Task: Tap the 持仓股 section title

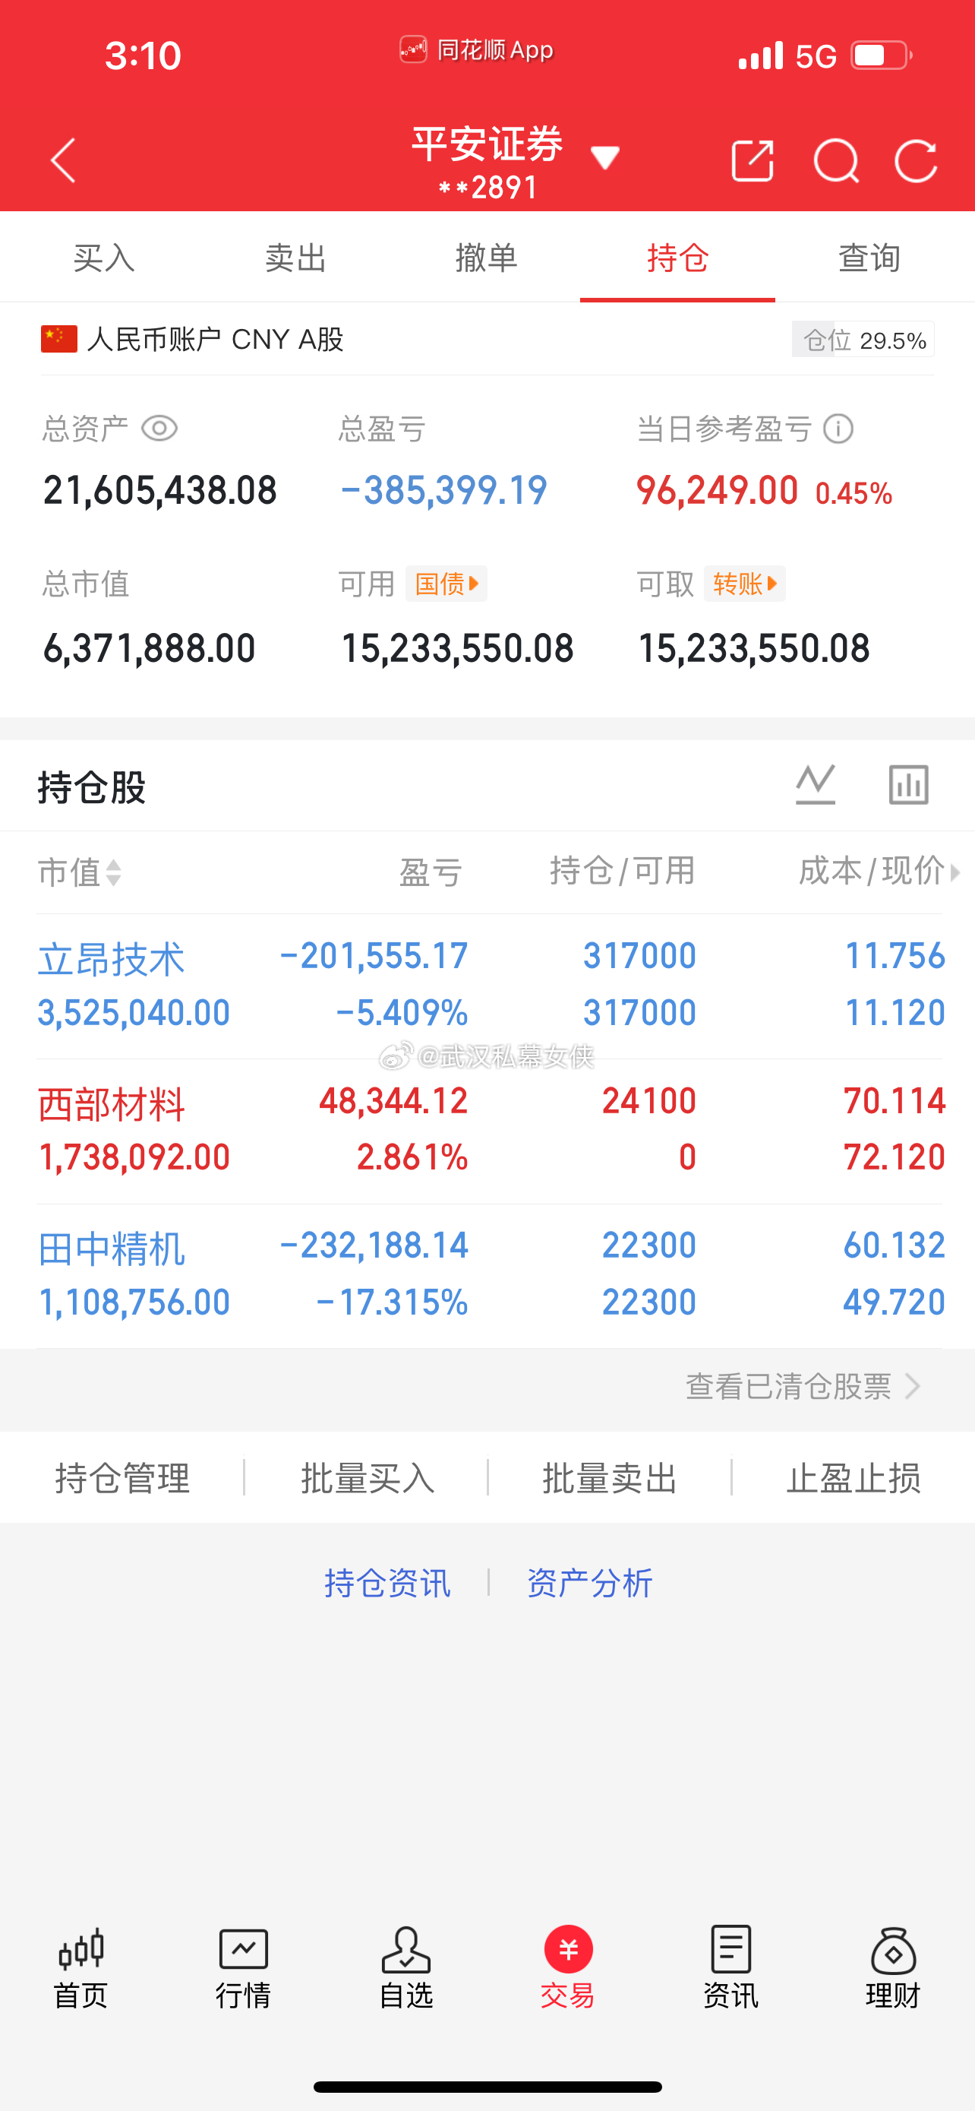Action: 92,786
